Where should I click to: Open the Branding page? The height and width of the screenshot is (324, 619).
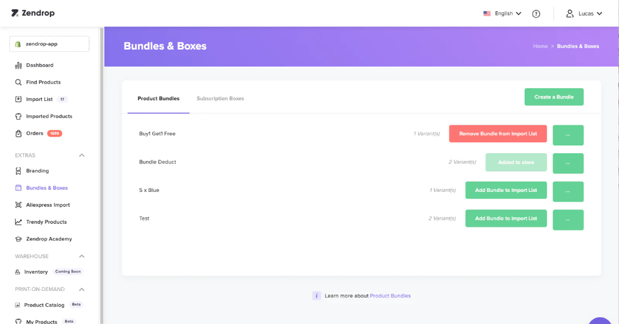click(37, 171)
